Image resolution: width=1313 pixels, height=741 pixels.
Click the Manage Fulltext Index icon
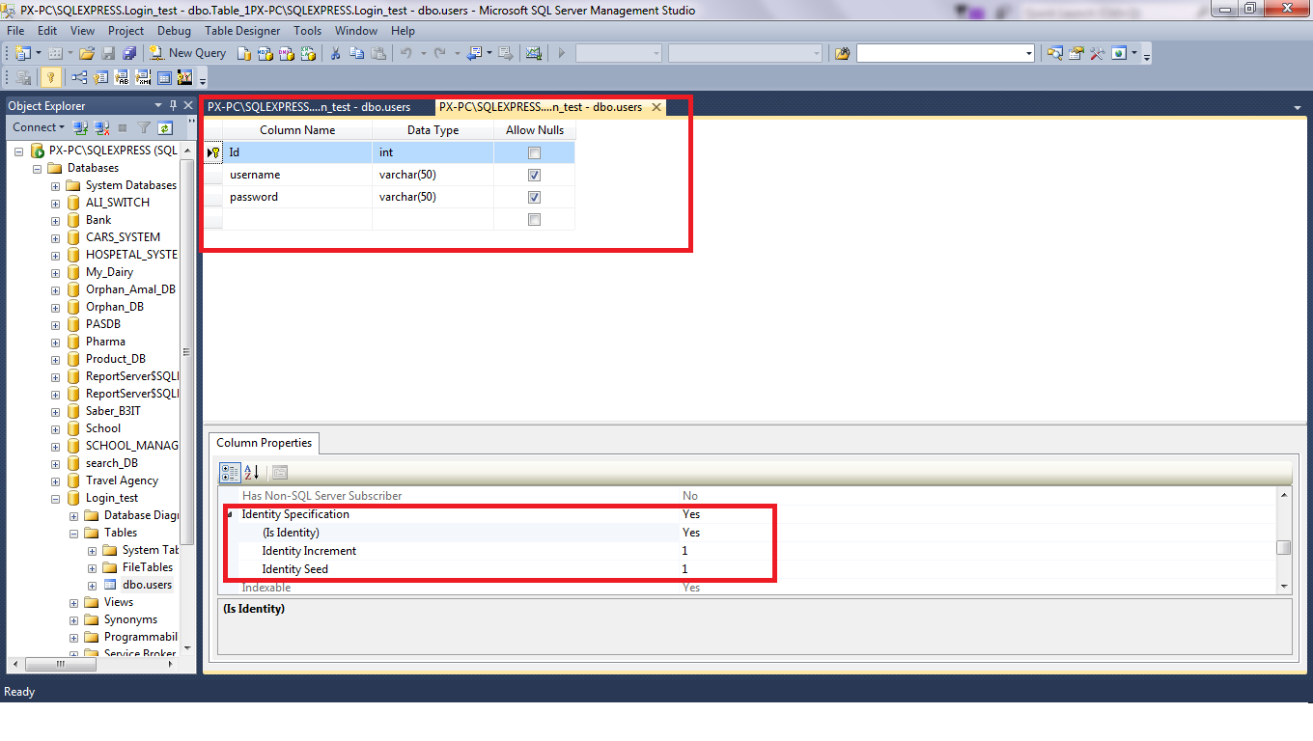click(x=121, y=77)
